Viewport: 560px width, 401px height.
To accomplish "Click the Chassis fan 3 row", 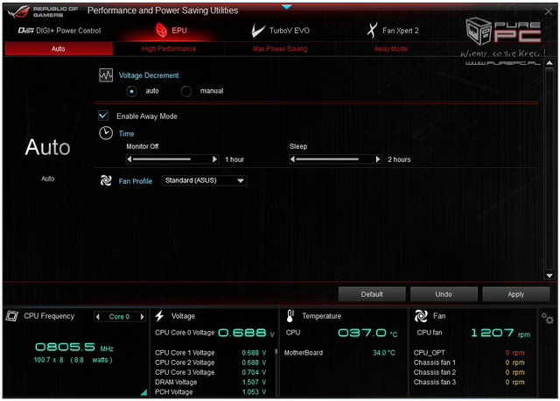I will point(469,382).
